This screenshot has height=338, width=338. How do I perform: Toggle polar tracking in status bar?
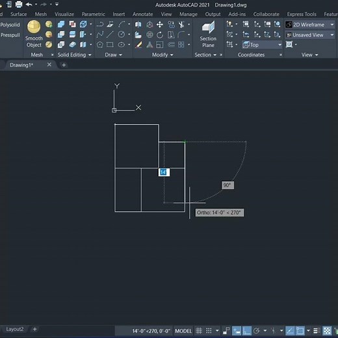click(x=257, y=331)
